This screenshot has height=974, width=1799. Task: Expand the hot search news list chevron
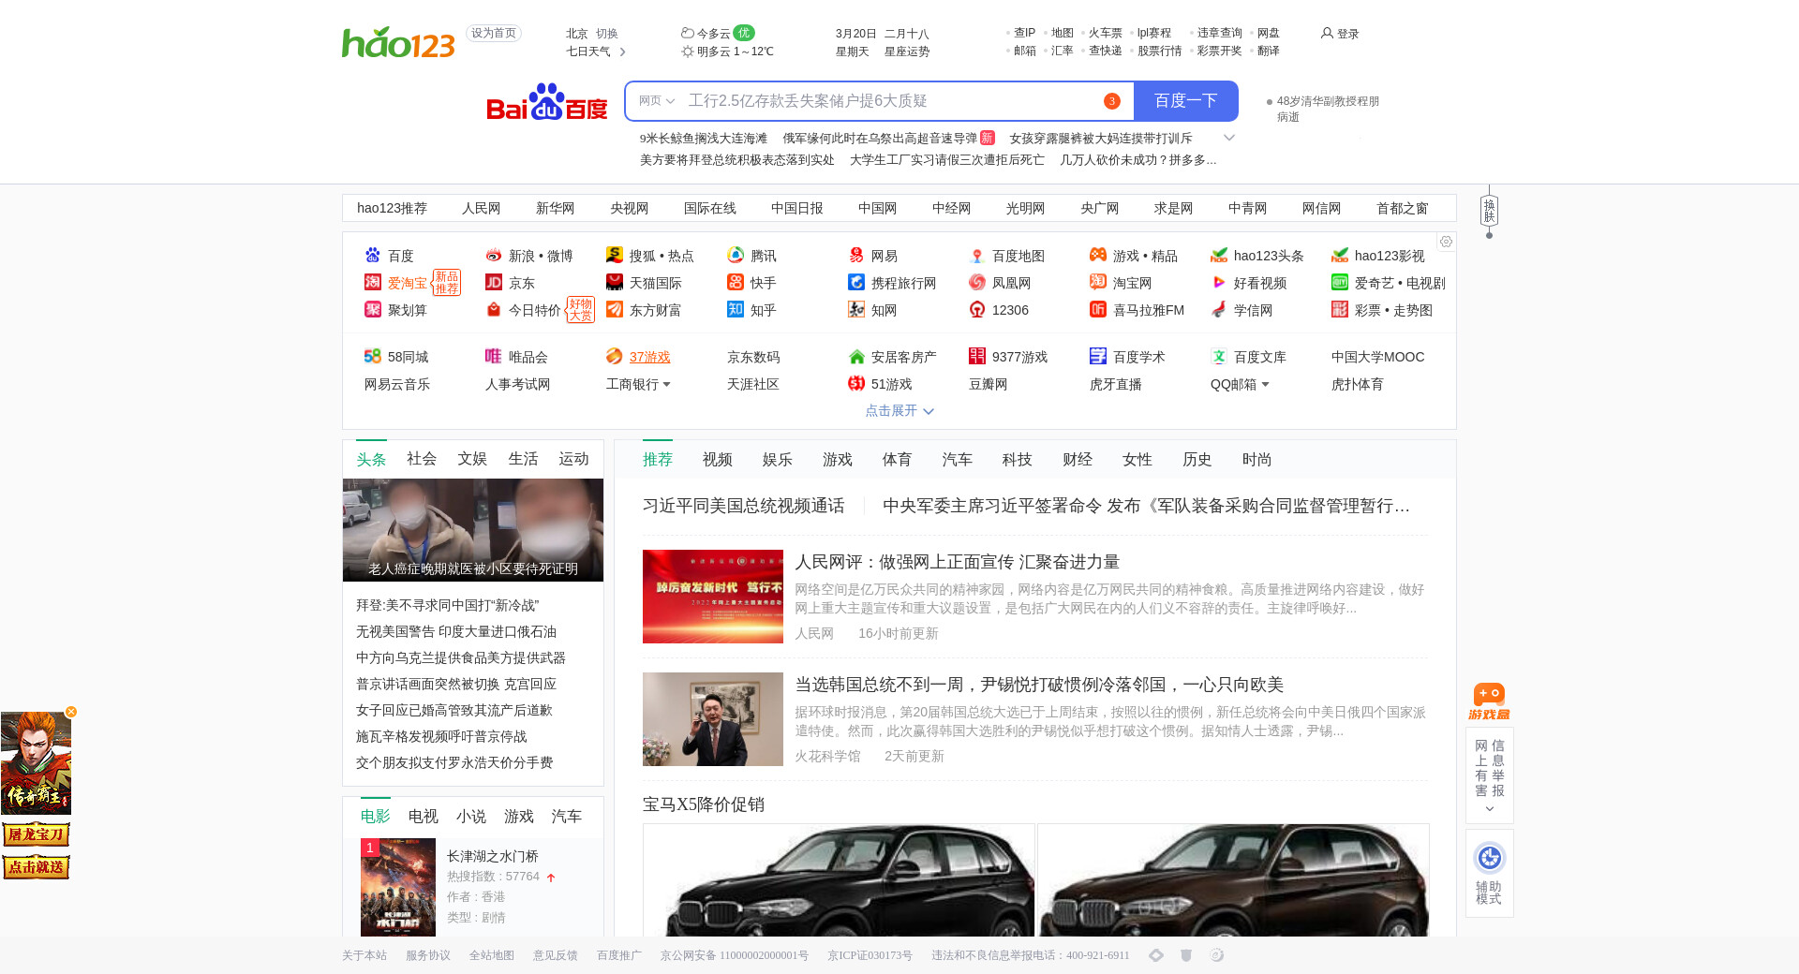pos(1229,139)
